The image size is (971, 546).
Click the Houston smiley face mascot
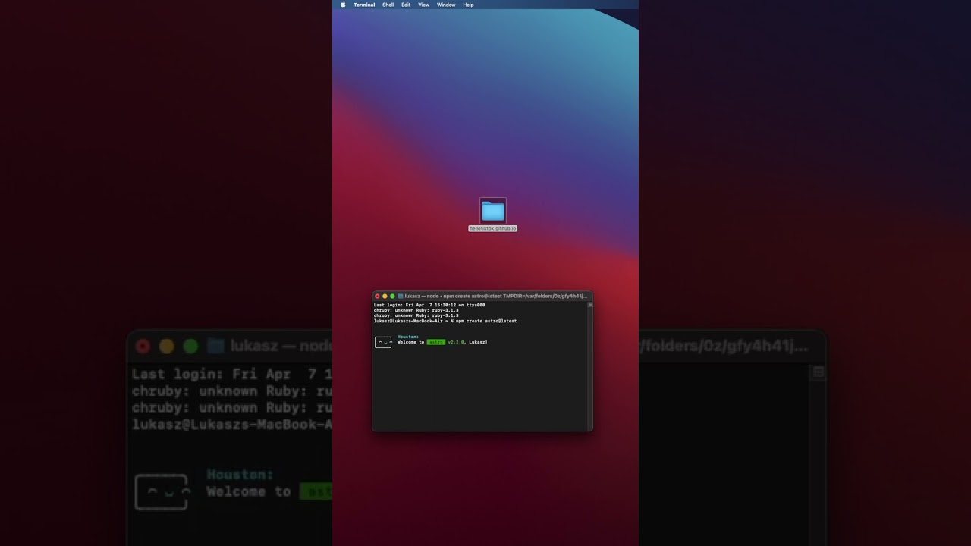[x=383, y=342]
